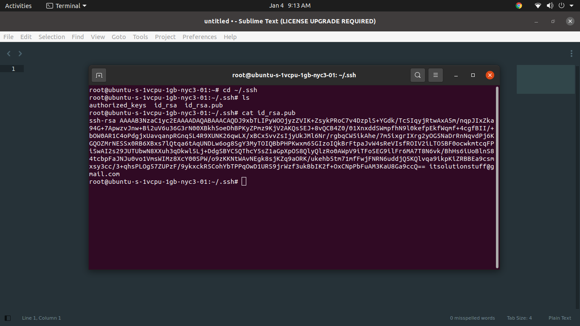Click the back navigation arrow in Sublime
The height and width of the screenshot is (326, 580).
(x=8, y=53)
